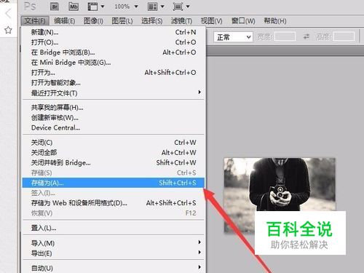The width and height of the screenshot is (364, 273).
Task: Click the 高度 input field
Action: click(344, 37)
